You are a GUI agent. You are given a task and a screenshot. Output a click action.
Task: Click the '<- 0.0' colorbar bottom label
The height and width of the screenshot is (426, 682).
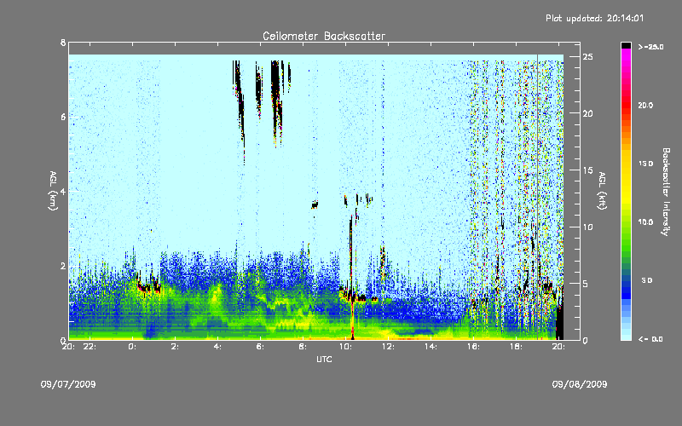pyautogui.click(x=650, y=339)
